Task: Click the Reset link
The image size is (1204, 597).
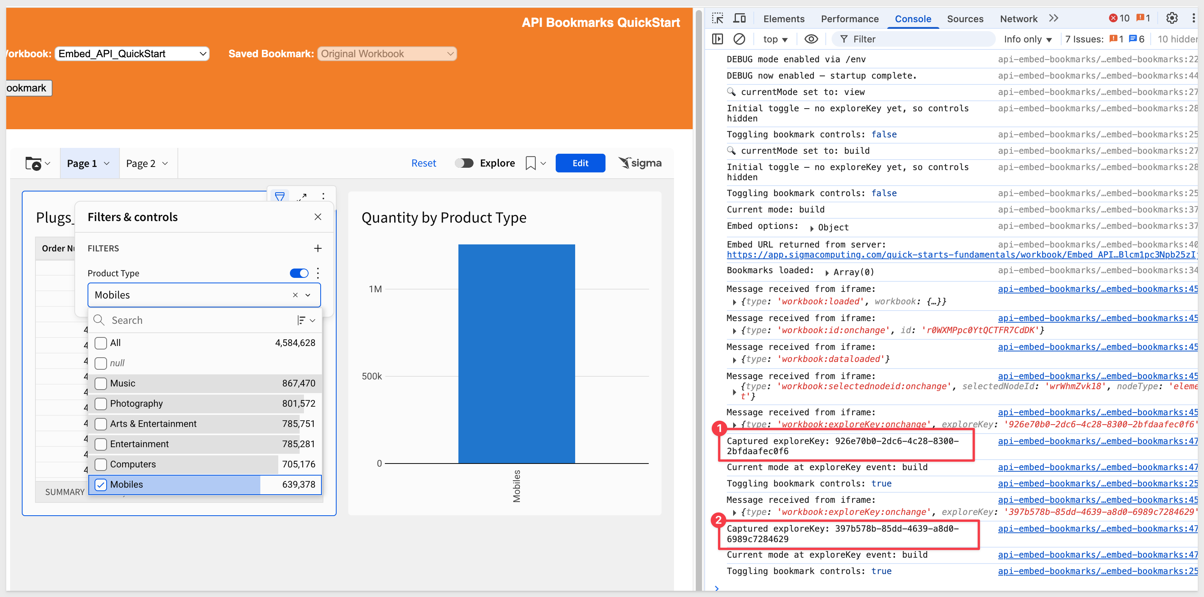Action: click(x=423, y=163)
